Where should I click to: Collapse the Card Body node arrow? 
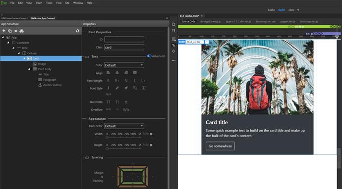tap(29, 69)
